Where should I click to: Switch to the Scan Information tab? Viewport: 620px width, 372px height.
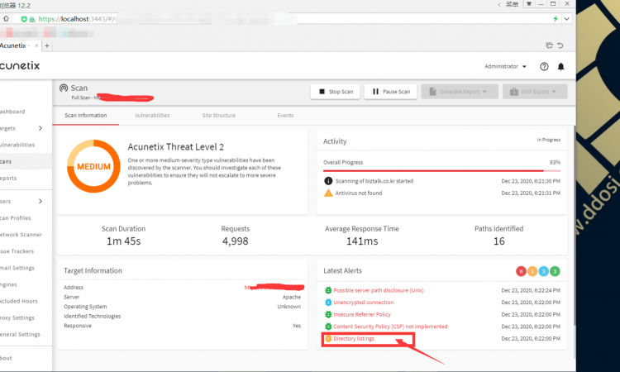86,116
